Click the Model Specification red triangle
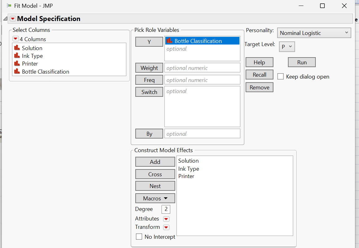This screenshot has width=359, height=248. pos(13,19)
